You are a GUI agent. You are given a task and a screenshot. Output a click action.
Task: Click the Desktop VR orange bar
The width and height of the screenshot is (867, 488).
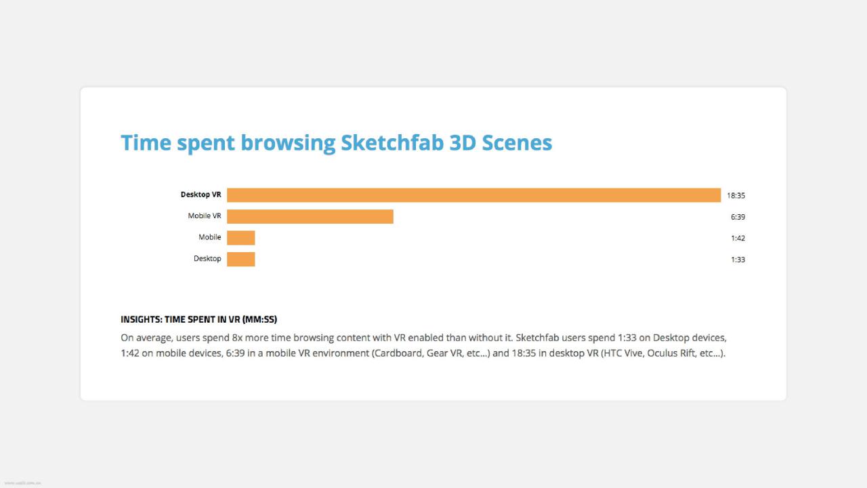click(473, 195)
